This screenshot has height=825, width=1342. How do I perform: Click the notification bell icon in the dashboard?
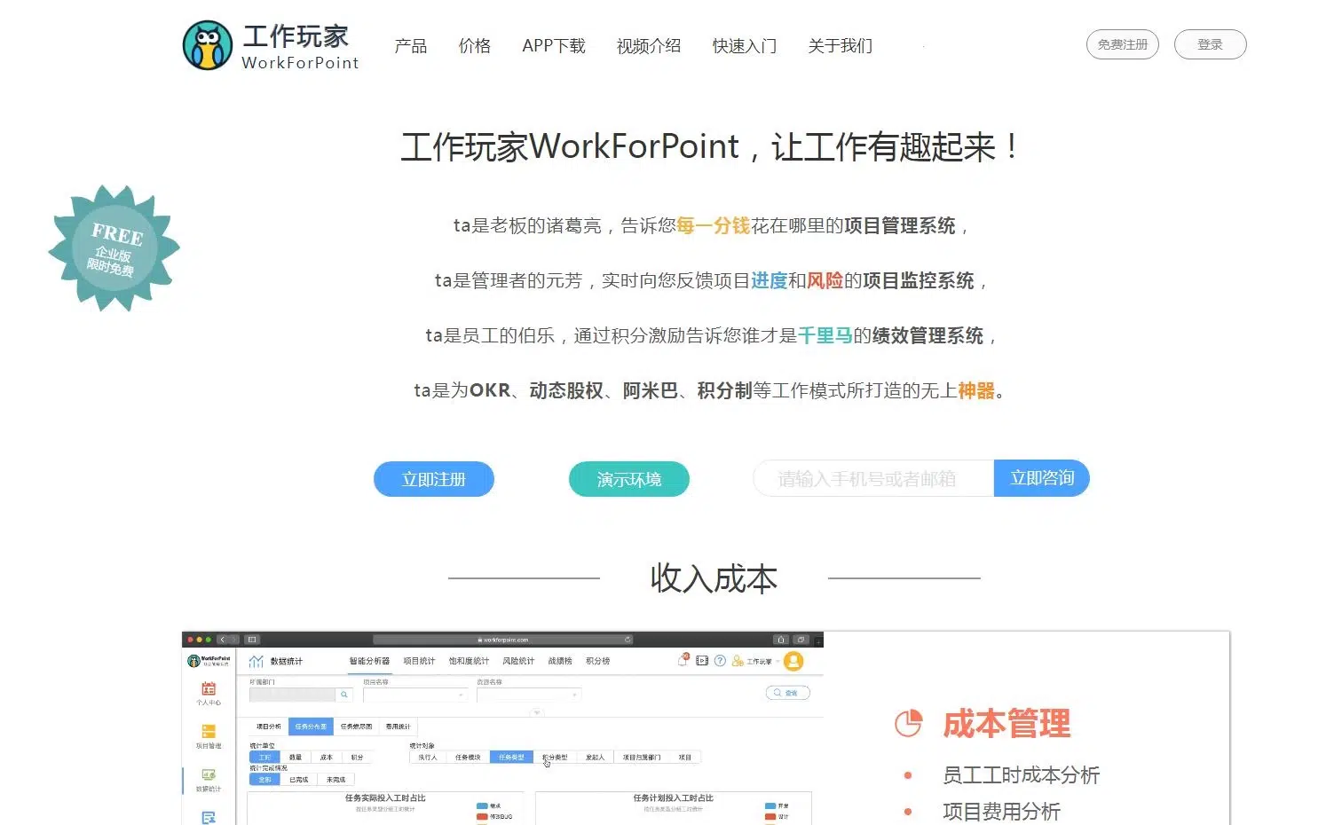[x=682, y=660]
